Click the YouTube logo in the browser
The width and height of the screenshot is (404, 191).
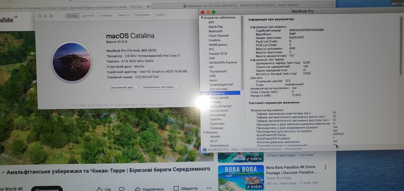(8, 20)
